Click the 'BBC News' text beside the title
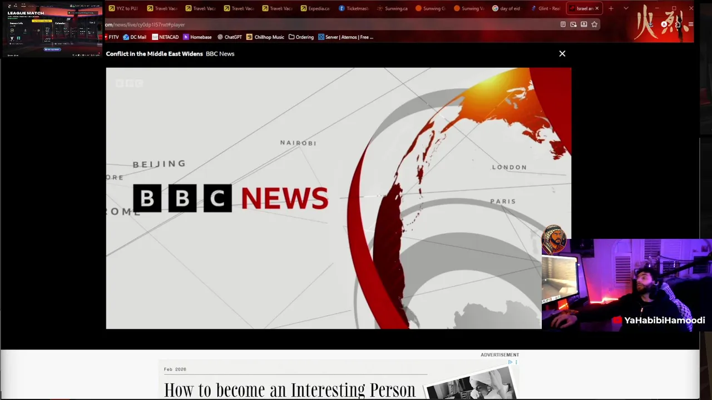Viewport: 712px width, 400px height. [220, 54]
